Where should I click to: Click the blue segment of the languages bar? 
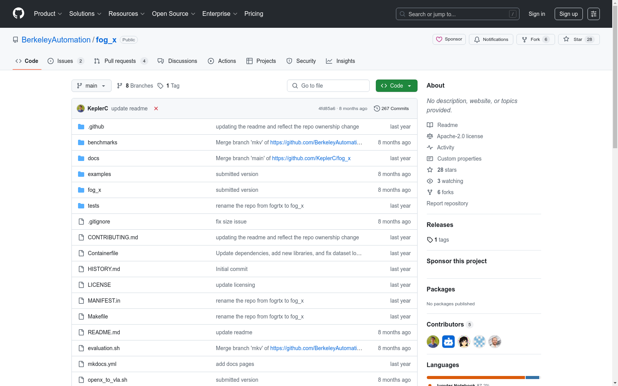[x=532, y=378]
